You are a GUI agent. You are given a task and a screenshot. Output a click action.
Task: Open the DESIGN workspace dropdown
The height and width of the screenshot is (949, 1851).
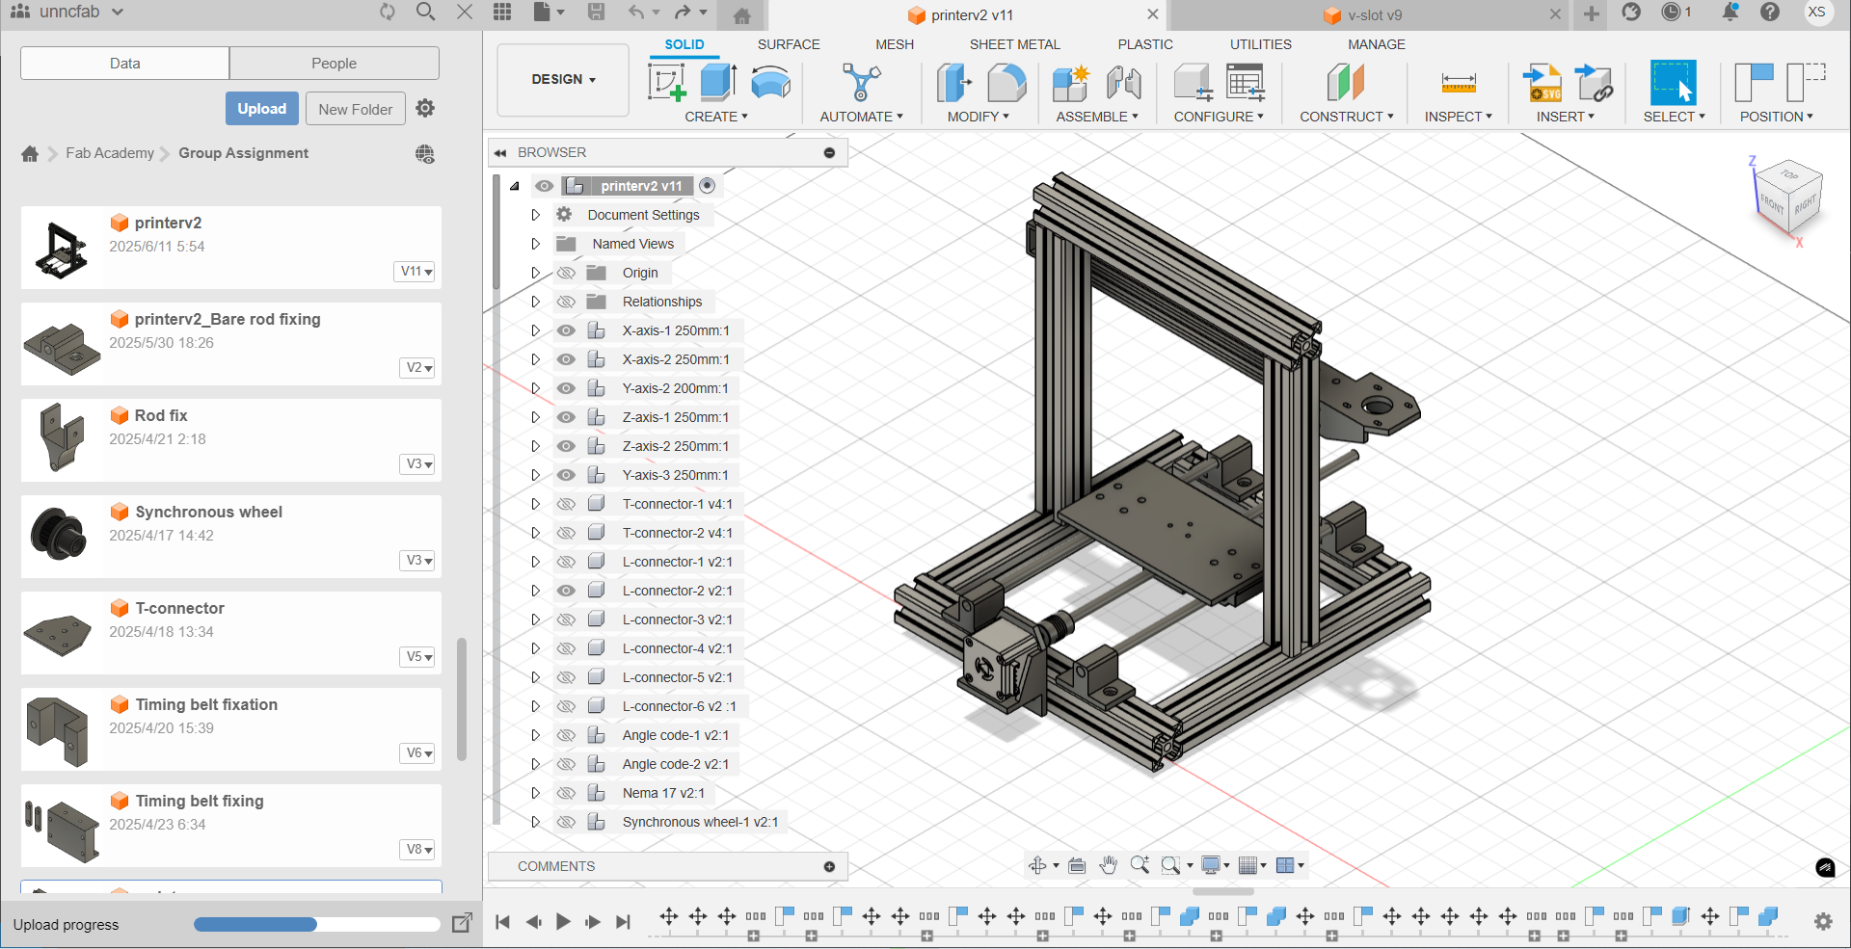[563, 80]
